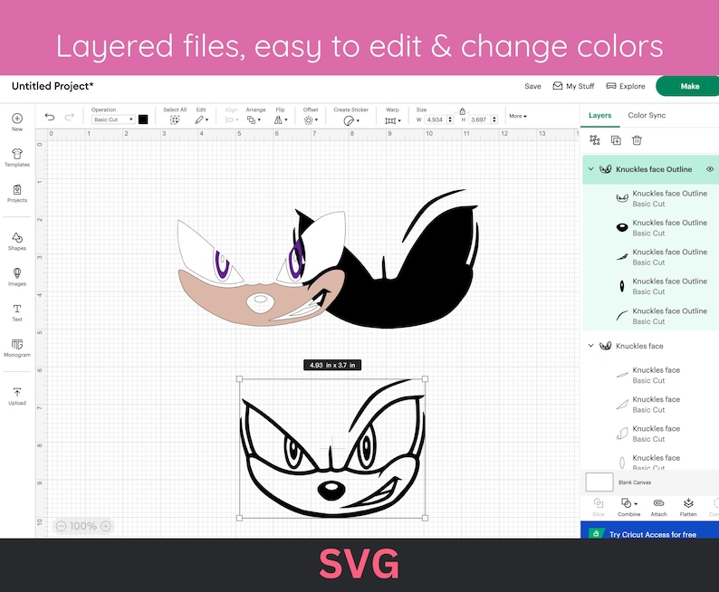Select the Knuckles face group row
The image size is (719, 592).
[x=651, y=346]
